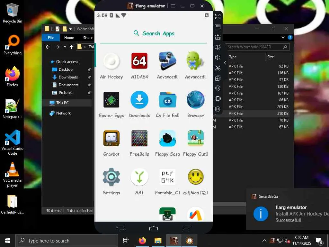Open the Home ribbon tab in Explorer
The width and height of the screenshot is (329, 247).
69,38
